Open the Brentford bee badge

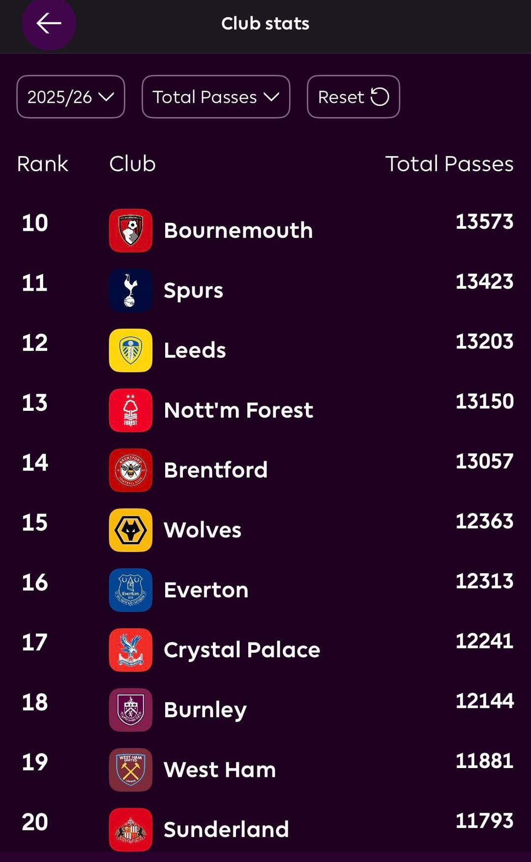(x=130, y=470)
